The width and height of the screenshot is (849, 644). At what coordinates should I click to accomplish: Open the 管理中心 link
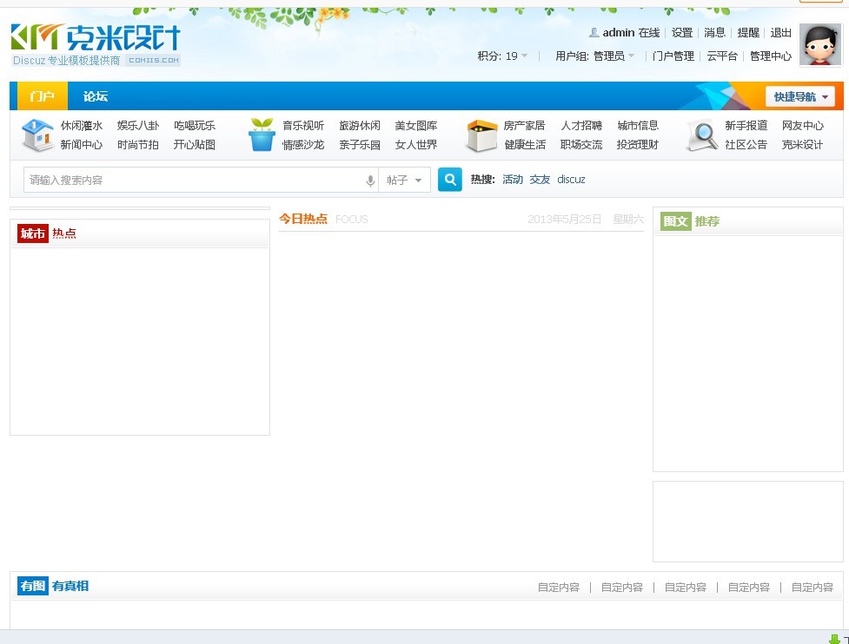pos(771,56)
